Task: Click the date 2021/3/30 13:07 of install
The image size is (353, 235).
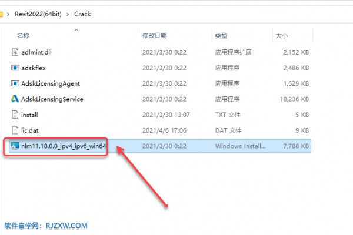Action: pos(166,115)
